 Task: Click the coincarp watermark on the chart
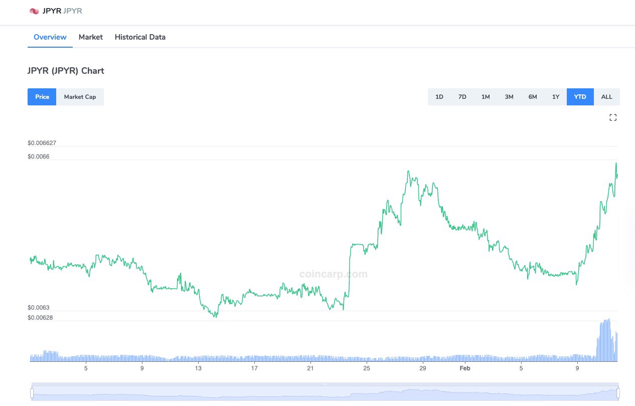coord(333,274)
